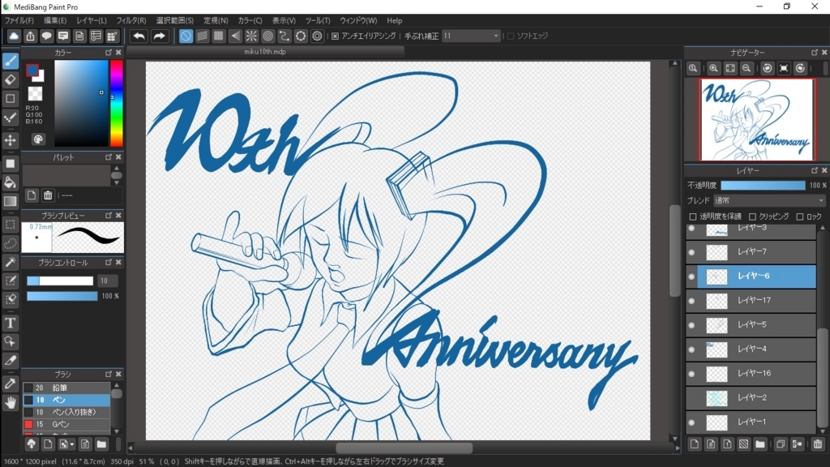The width and height of the screenshot is (830, 467).
Task: Click the hue color strip
Action: 117,103
